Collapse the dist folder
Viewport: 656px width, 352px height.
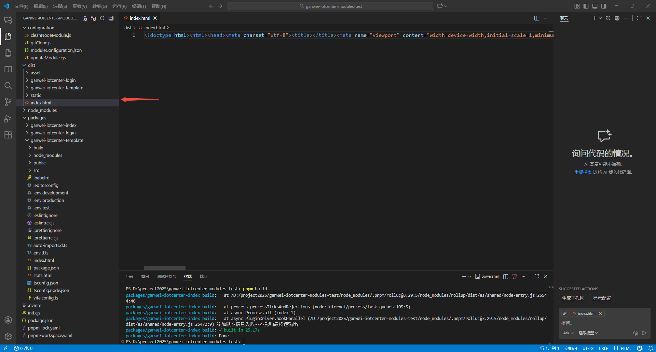click(x=31, y=65)
